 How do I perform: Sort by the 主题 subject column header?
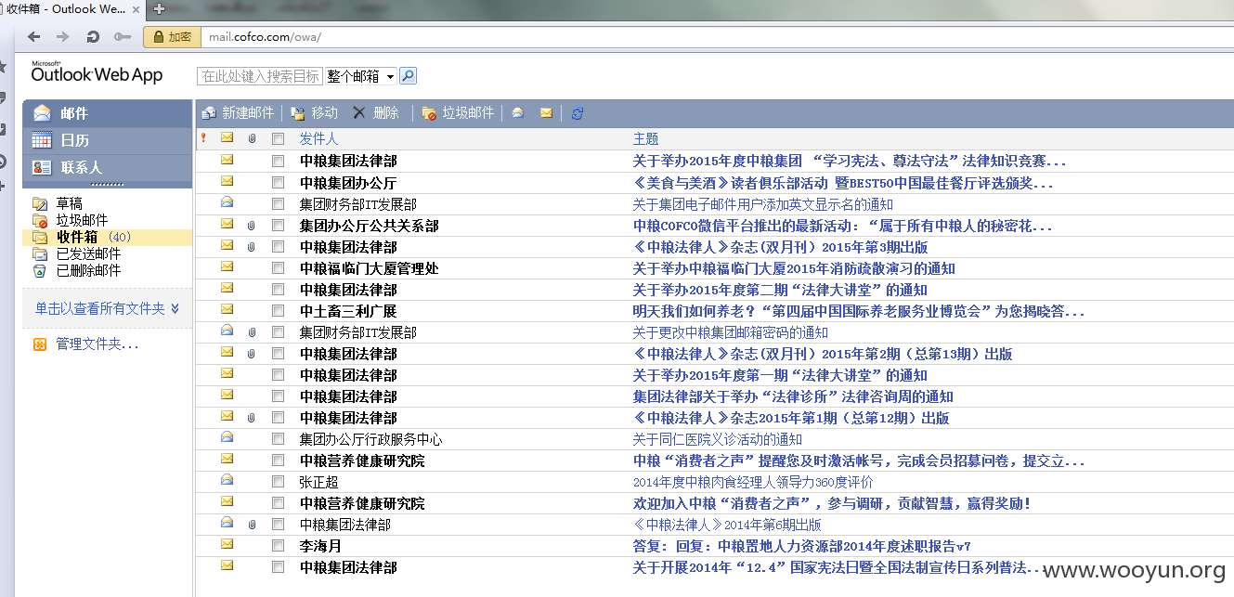tap(645, 138)
